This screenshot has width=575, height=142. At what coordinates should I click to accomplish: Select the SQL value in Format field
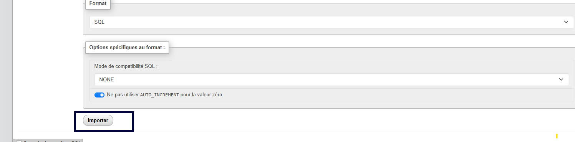(99, 22)
